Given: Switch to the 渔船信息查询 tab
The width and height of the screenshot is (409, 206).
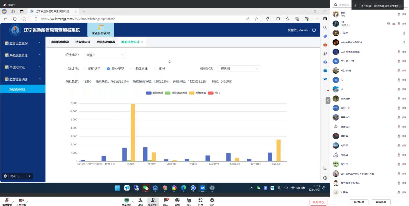Looking at the screenshot, I should coord(60,42).
